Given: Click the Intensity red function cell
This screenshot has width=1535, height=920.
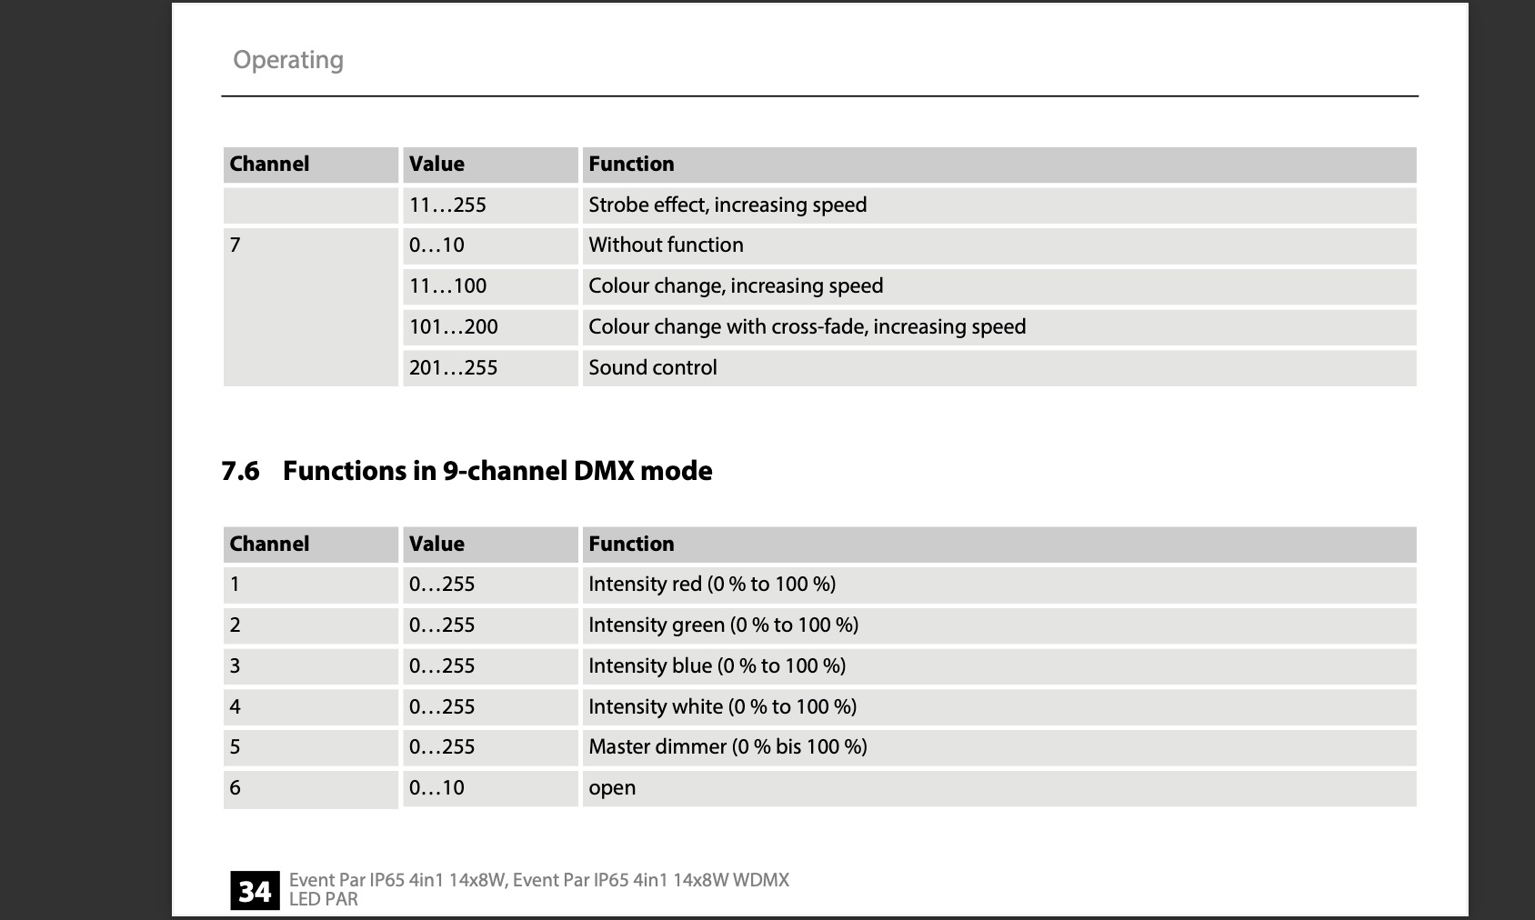Looking at the screenshot, I should pos(999,585).
